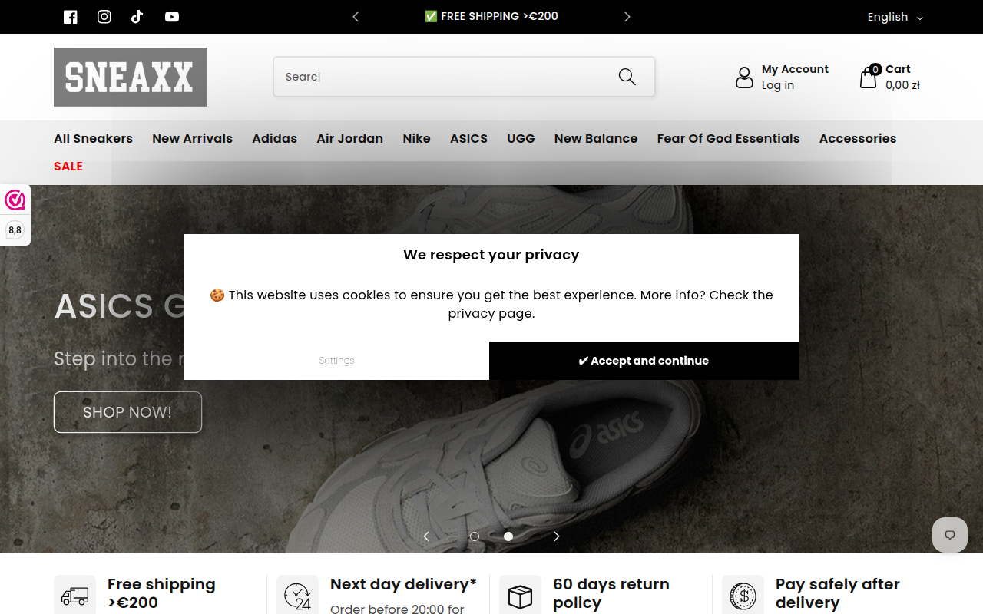This screenshot has height=614, width=983.
Task: Go to the Nike category
Action: 416,139
